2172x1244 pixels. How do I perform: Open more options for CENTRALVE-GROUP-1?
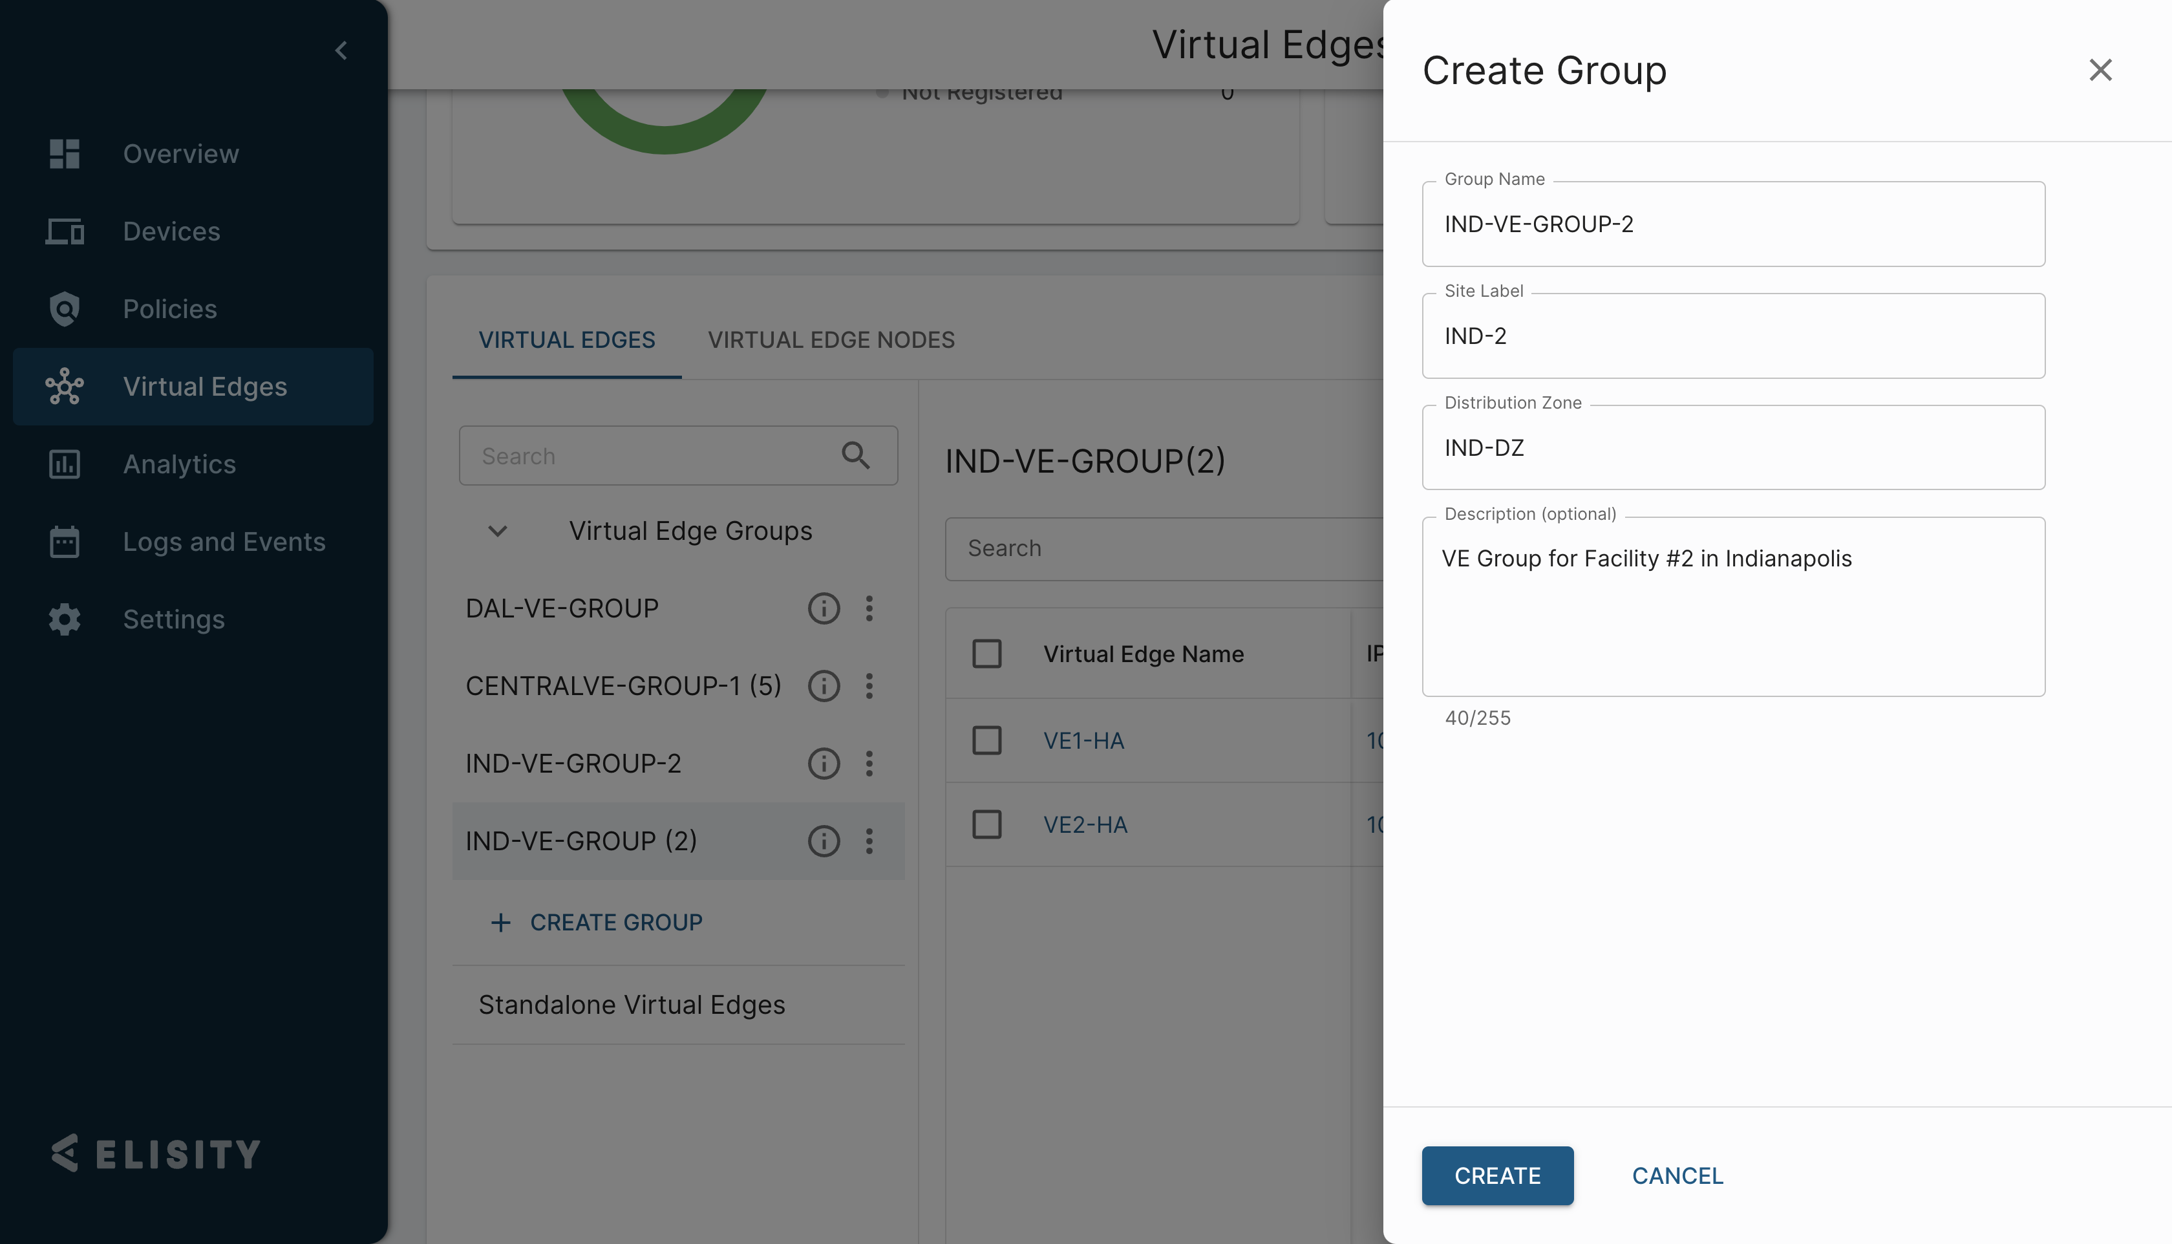coord(869,686)
